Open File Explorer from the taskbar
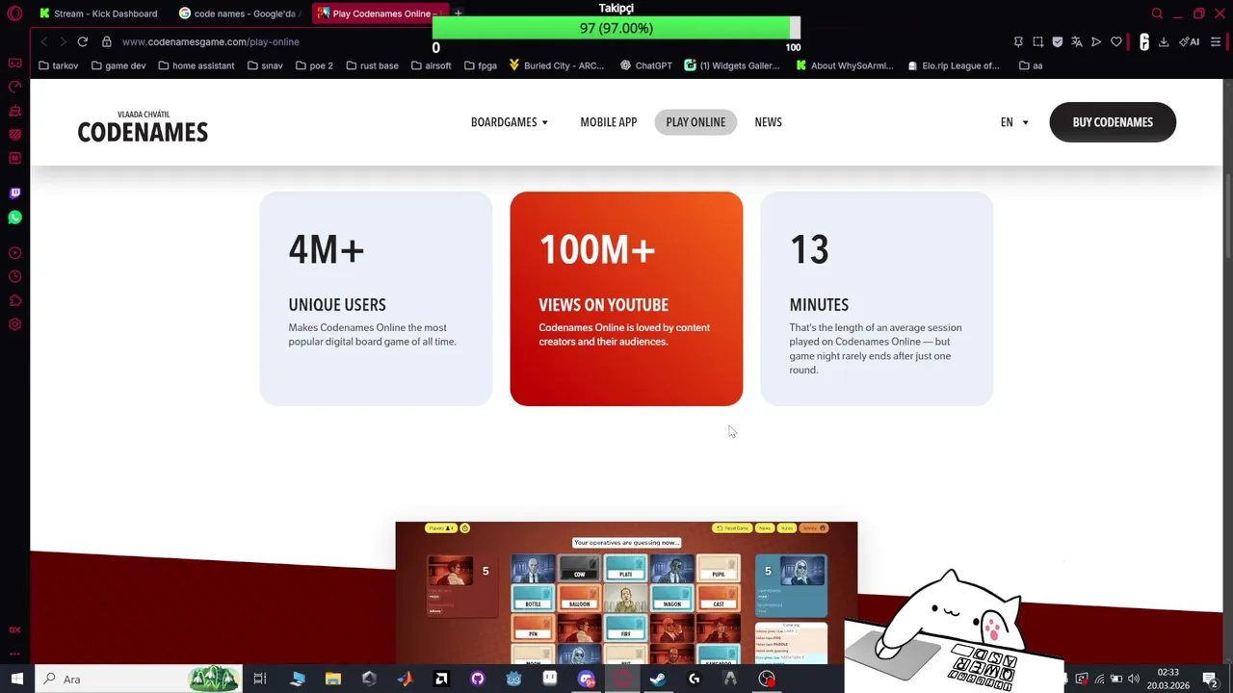This screenshot has height=693, width=1233. click(x=332, y=679)
